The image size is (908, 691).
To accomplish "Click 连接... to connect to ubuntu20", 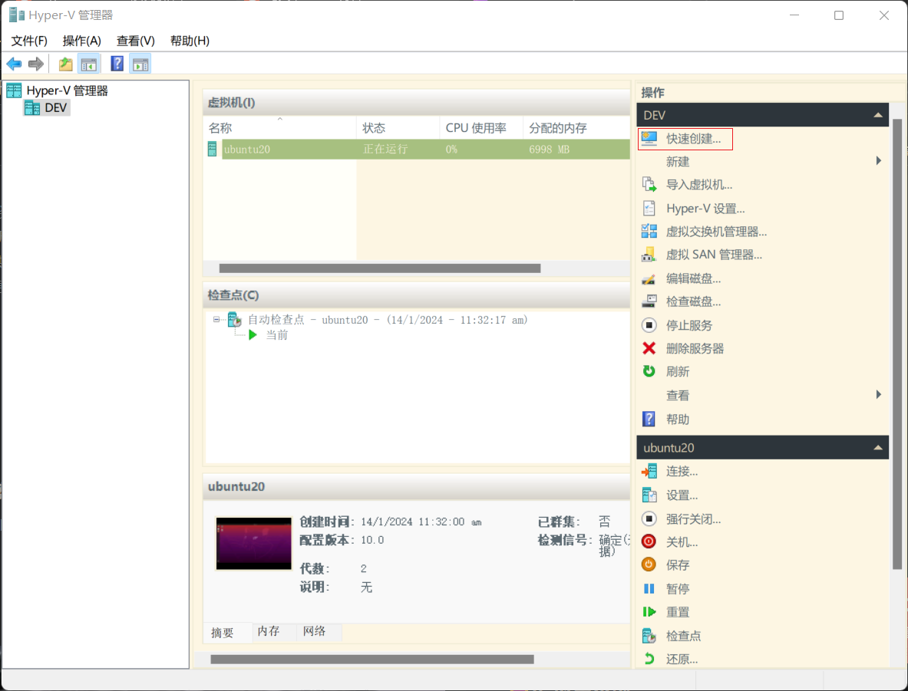I will pos(682,472).
